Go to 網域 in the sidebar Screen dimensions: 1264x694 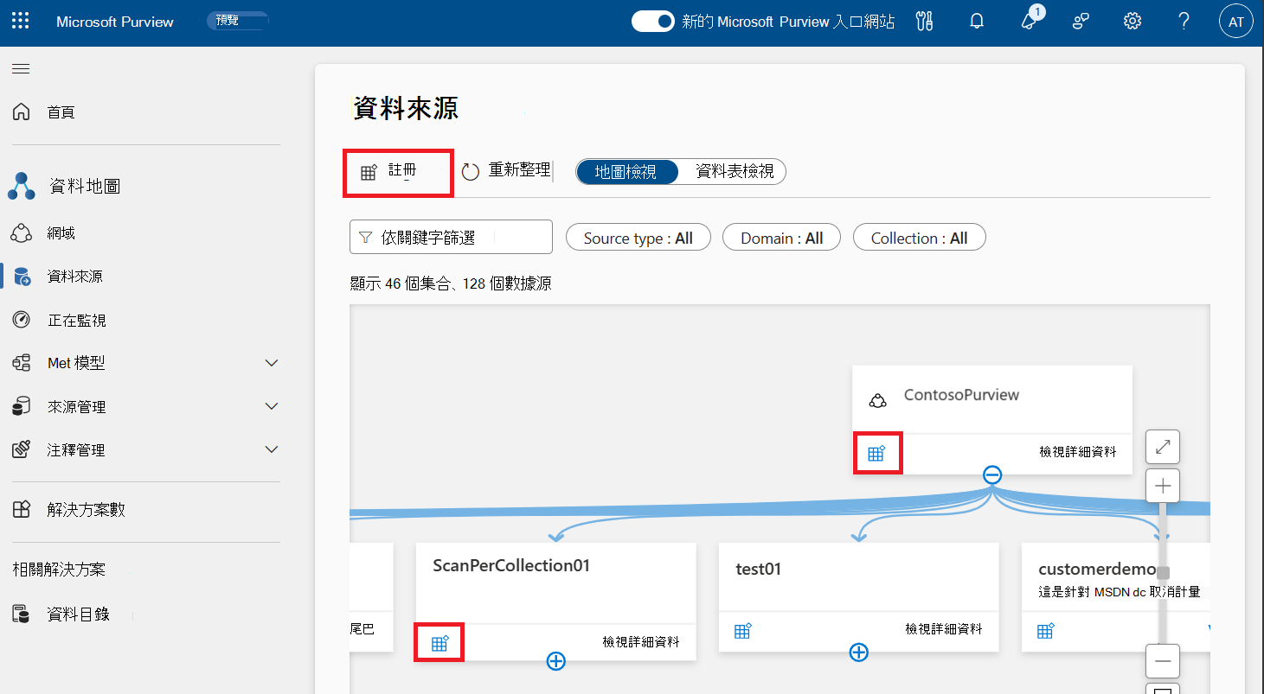click(x=61, y=233)
